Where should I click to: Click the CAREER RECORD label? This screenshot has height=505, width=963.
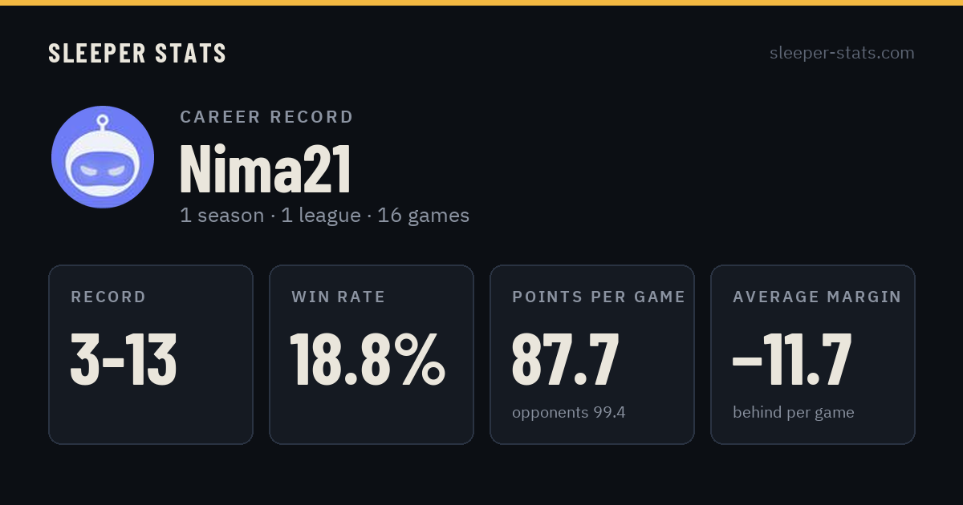coord(266,117)
